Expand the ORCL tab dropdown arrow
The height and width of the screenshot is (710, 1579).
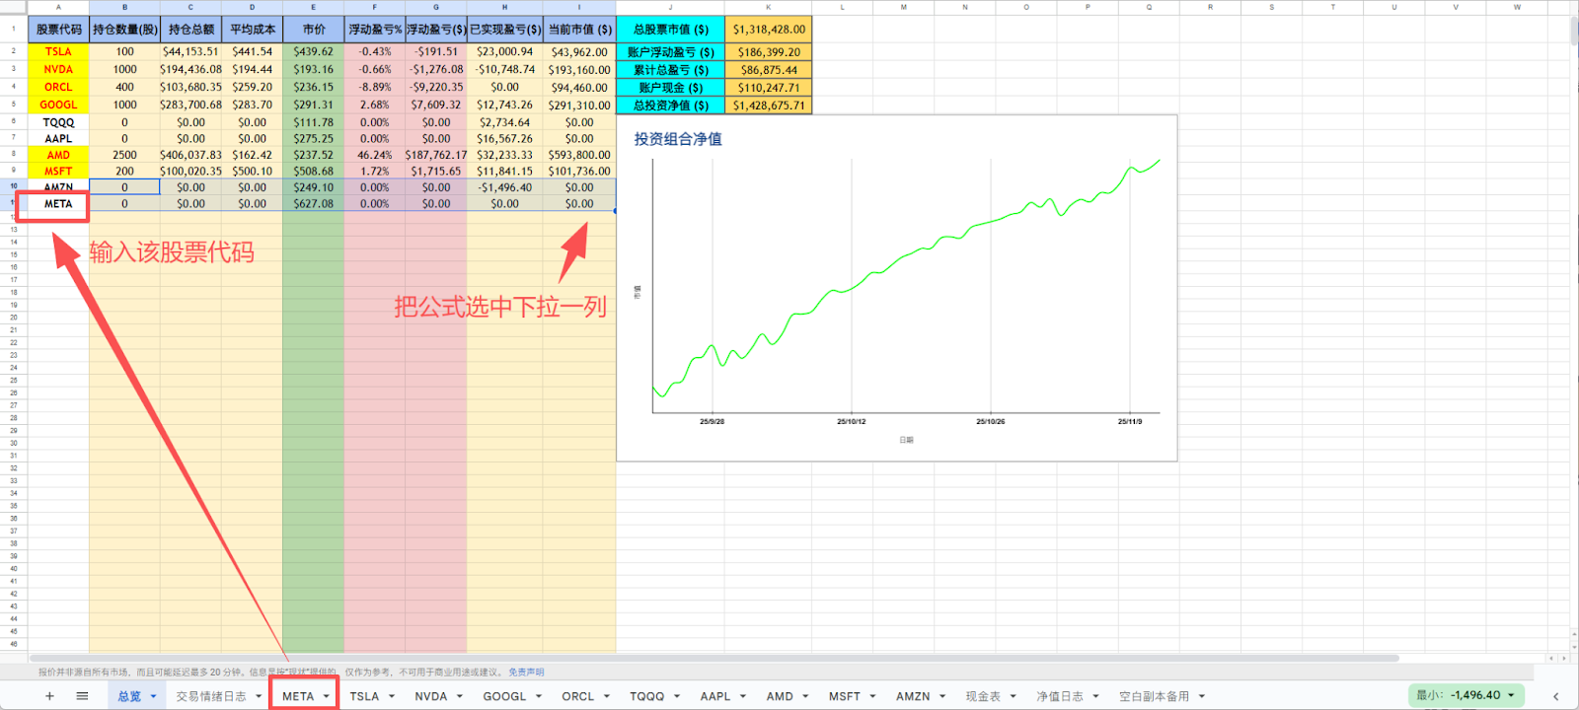coord(607,696)
